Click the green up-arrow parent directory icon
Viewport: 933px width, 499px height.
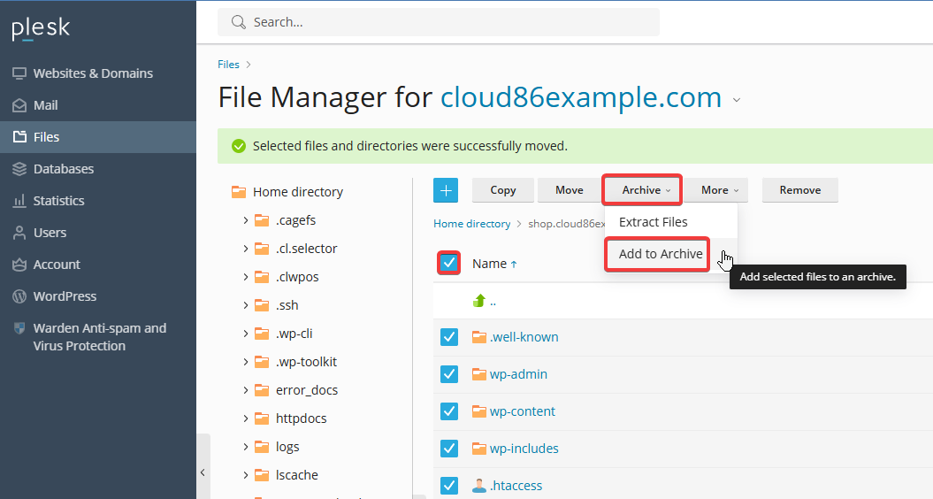[x=479, y=301]
